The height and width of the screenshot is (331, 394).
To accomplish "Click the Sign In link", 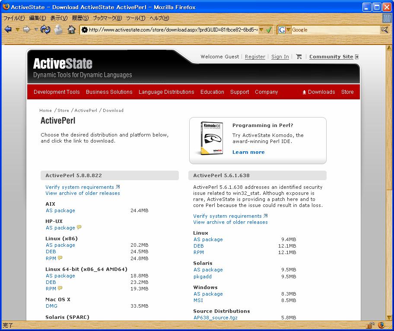I will (x=280, y=57).
